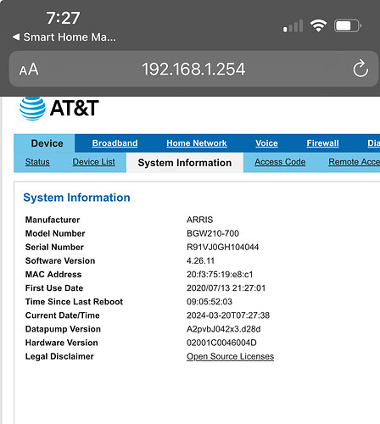This screenshot has height=424, width=380.
Task: Select the System Information sub-tab
Action: click(x=185, y=163)
